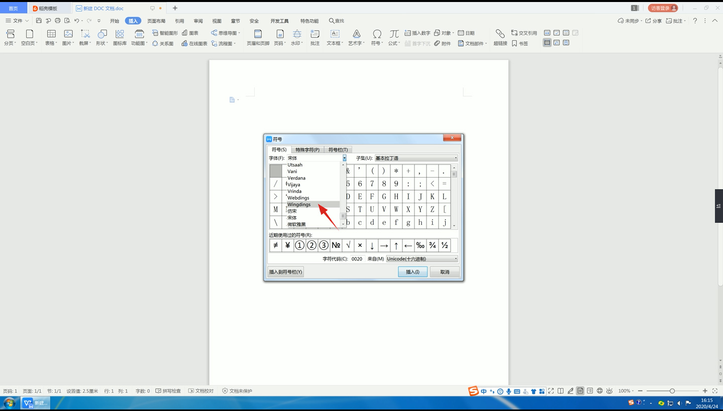This screenshot has width=723, height=411.
Task: Open the 来自 Unicode source dropdown
Action: (422, 259)
